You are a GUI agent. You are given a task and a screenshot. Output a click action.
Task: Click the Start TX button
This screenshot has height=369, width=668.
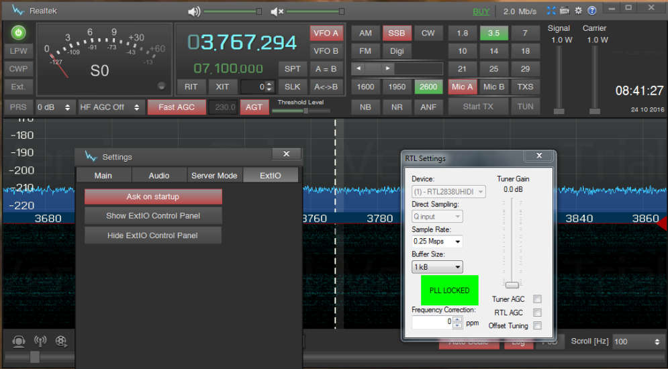pyautogui.click(x=478, y=107)
